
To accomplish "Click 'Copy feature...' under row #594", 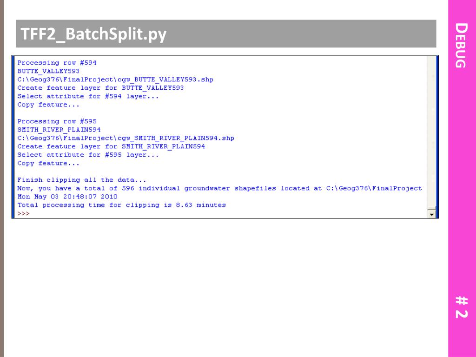I will (48, 105).
